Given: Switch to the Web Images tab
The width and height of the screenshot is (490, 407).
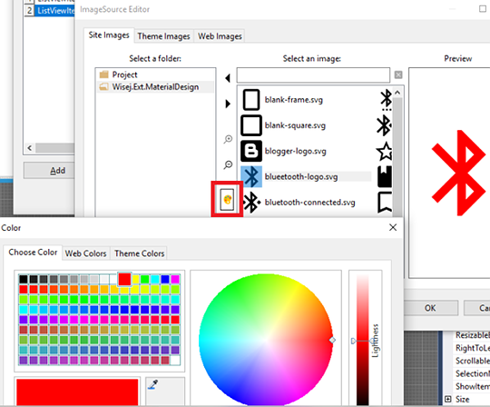Looking at the screenshot, I should [x=220, y=36].
